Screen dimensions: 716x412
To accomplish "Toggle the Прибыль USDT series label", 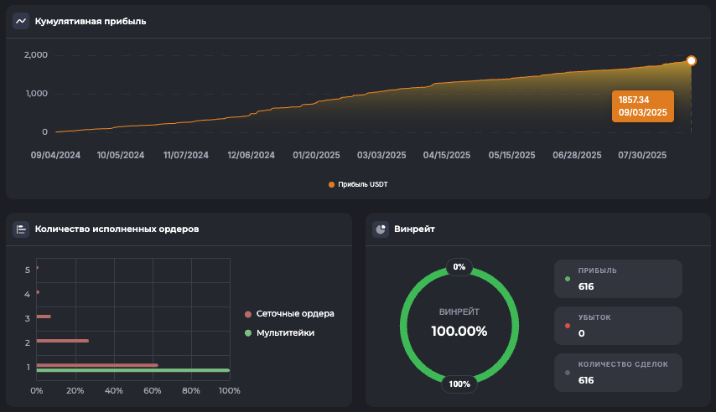I will [x=363, y=184].
